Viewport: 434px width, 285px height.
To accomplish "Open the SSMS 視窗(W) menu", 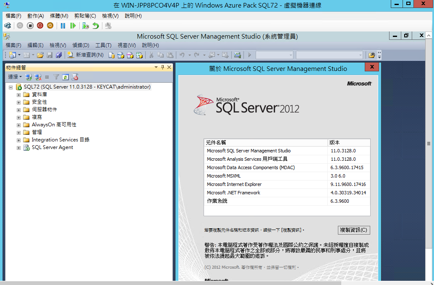I will pyautogui.click(x=126, y=45).
